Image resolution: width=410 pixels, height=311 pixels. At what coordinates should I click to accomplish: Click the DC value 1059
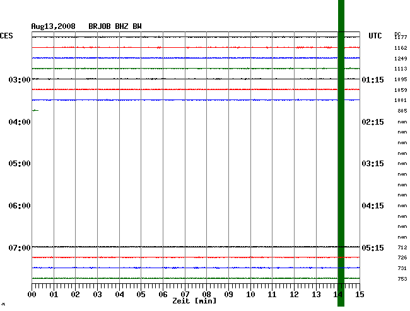pos(401,90)
